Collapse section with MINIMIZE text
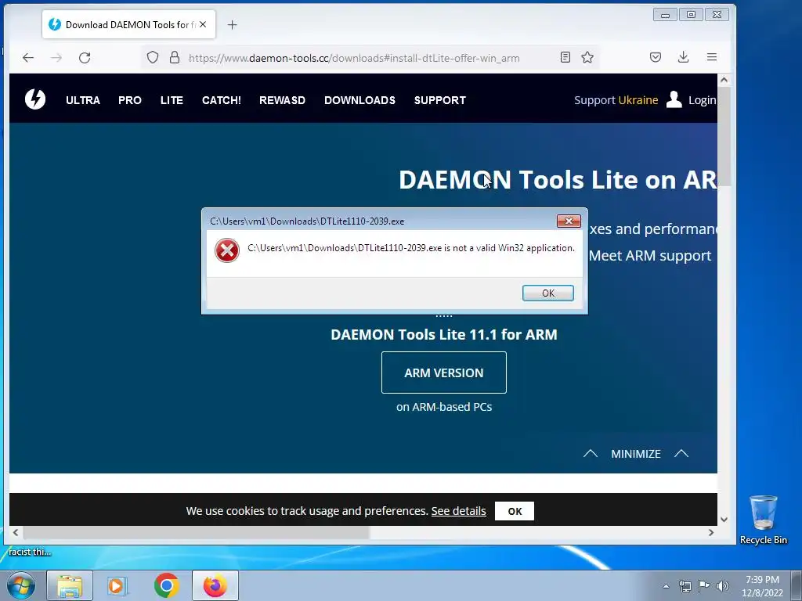The width and height of the screenshot is (802, 601). pos(636,454)
